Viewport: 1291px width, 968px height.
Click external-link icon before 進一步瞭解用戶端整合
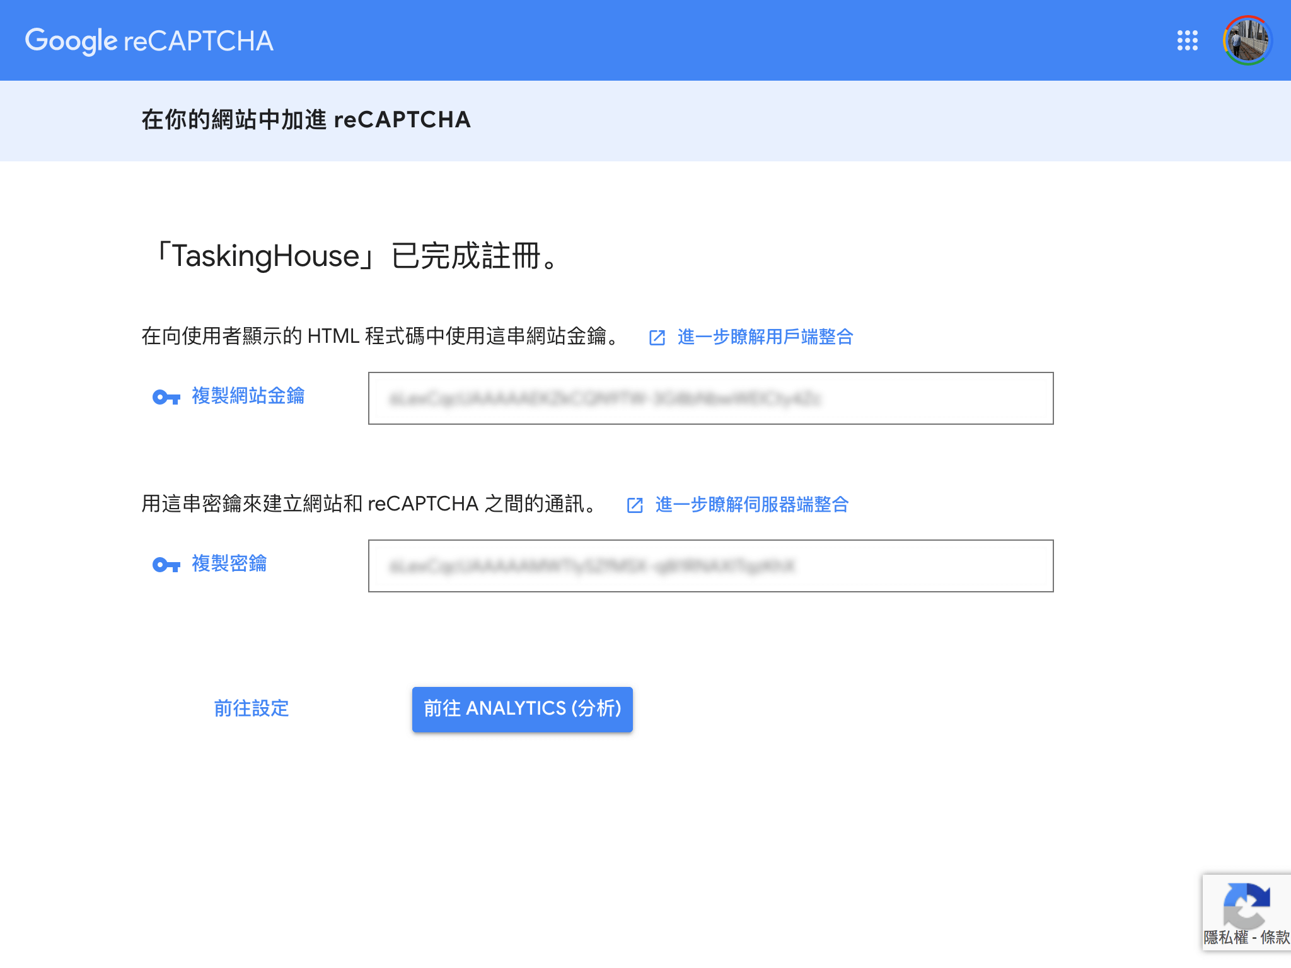click(657, 338)
